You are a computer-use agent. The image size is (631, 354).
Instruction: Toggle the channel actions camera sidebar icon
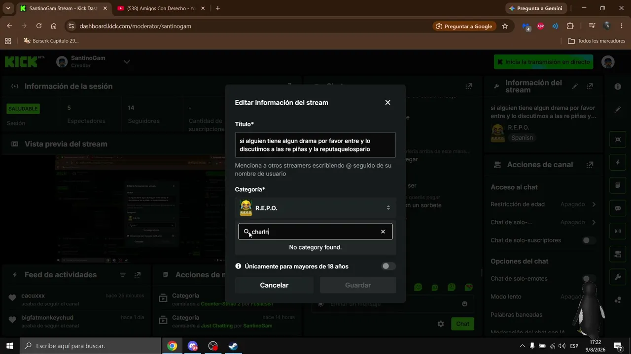[x=618, y=254]
